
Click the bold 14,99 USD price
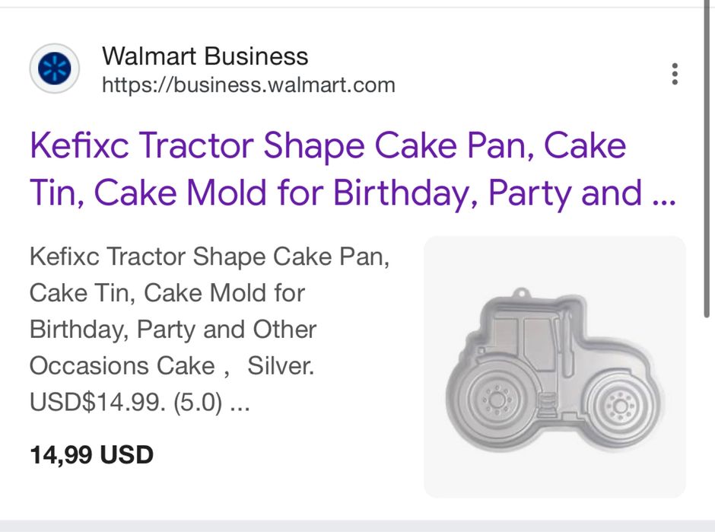(91, 455)
